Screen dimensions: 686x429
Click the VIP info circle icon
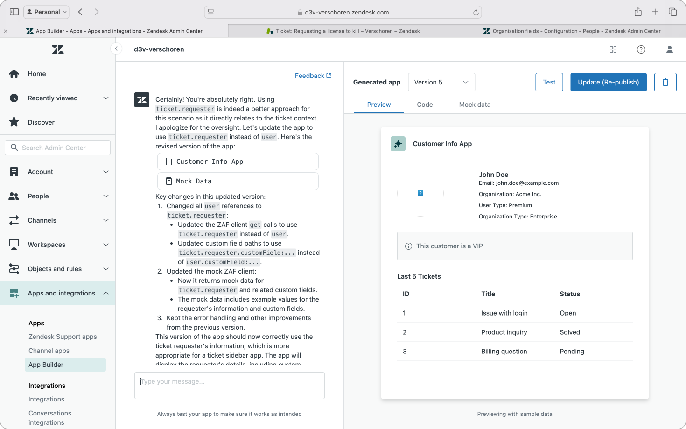(408, 246)
